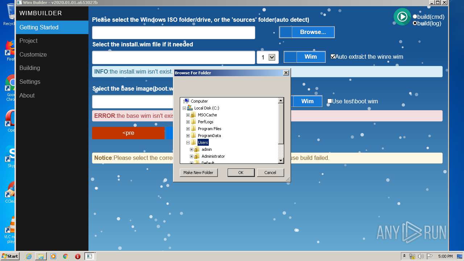Image resolution: width=464 pixels, height=261 pixels.
Task: Open the Settings sidebar item
Action: point(52,82)
